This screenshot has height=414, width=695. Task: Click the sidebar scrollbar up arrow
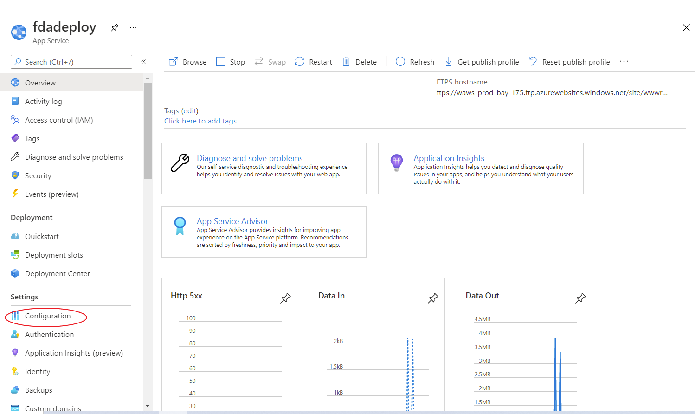[148, 78]
